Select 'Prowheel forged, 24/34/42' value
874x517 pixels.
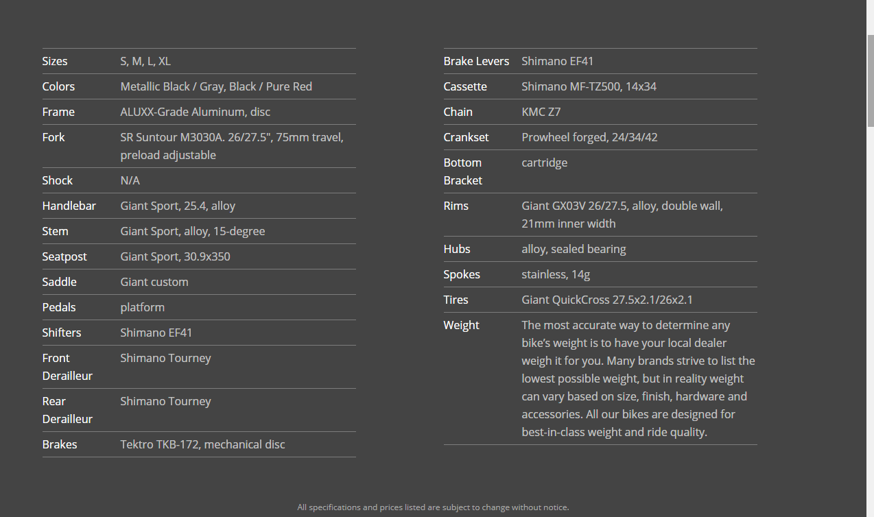tap(590, 137)
